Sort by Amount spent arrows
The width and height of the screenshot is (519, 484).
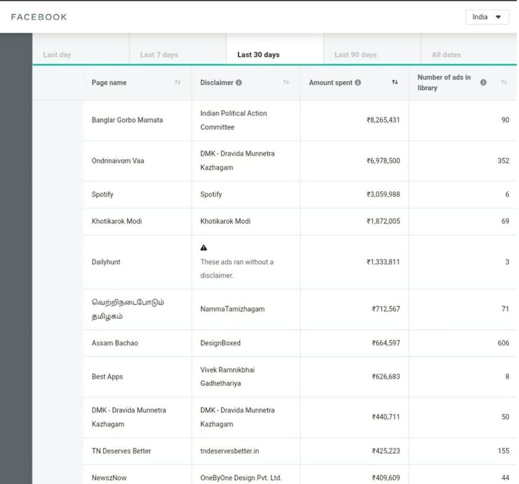coord(395,82)
